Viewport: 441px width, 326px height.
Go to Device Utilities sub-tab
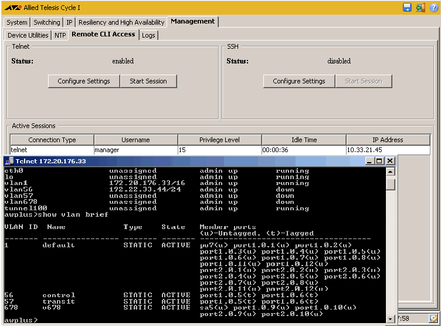(x=28, y=35)
